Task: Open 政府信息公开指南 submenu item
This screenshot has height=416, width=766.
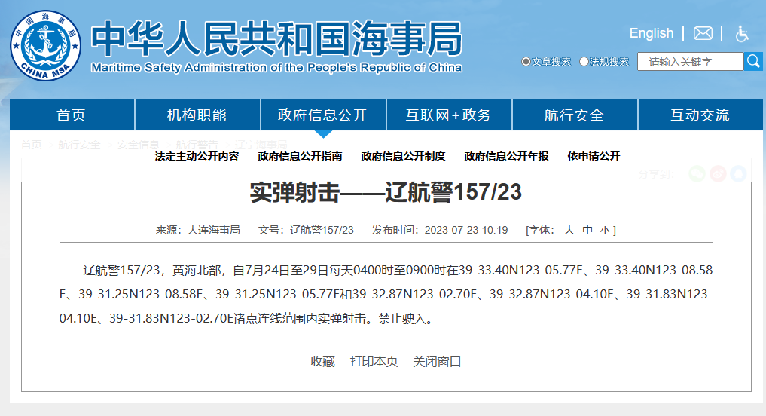Action: (300, 156)
